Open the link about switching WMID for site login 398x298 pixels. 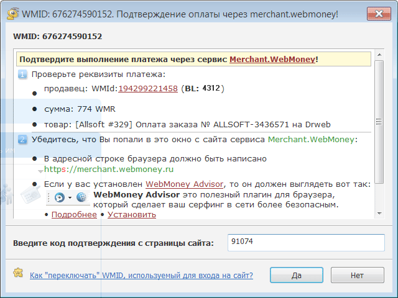(x=141, y=276)
